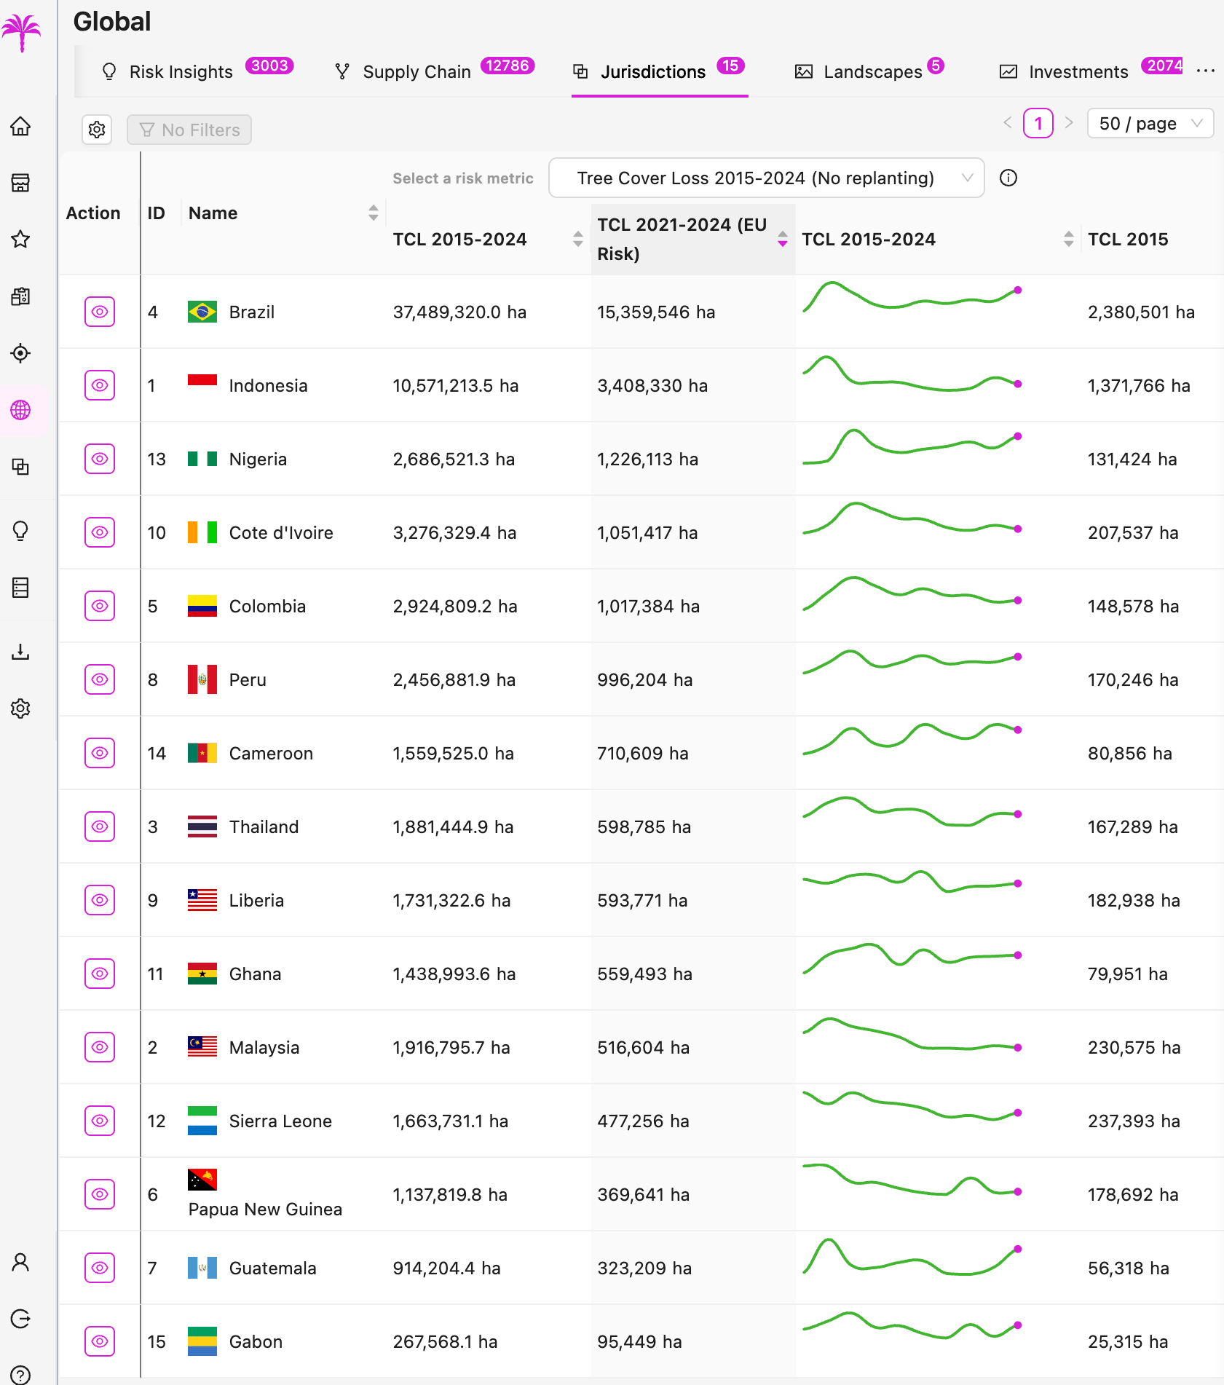Open the table settings gear above Action column
1224x1385 pixels.
[x=97, y=129]
